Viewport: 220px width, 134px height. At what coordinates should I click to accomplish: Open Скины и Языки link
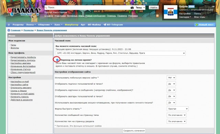pyautogui.click(x=19, y=91)
